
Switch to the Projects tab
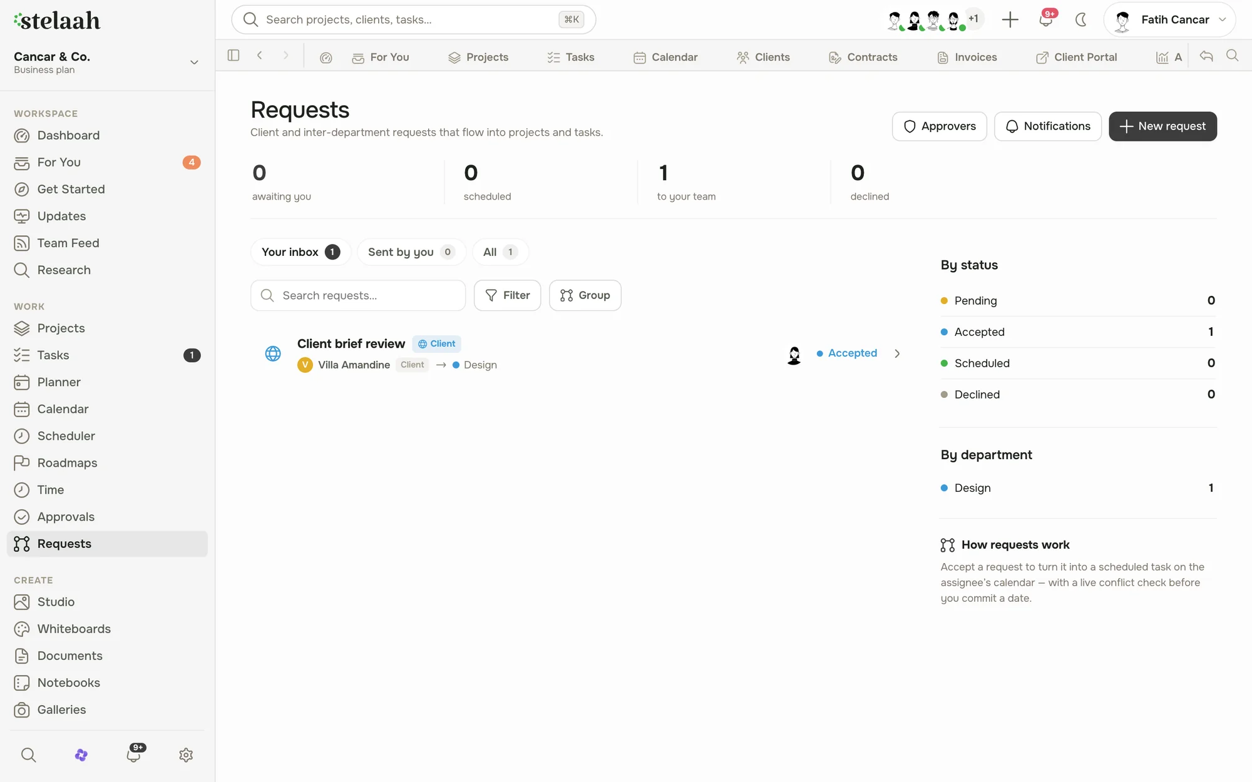478,57
